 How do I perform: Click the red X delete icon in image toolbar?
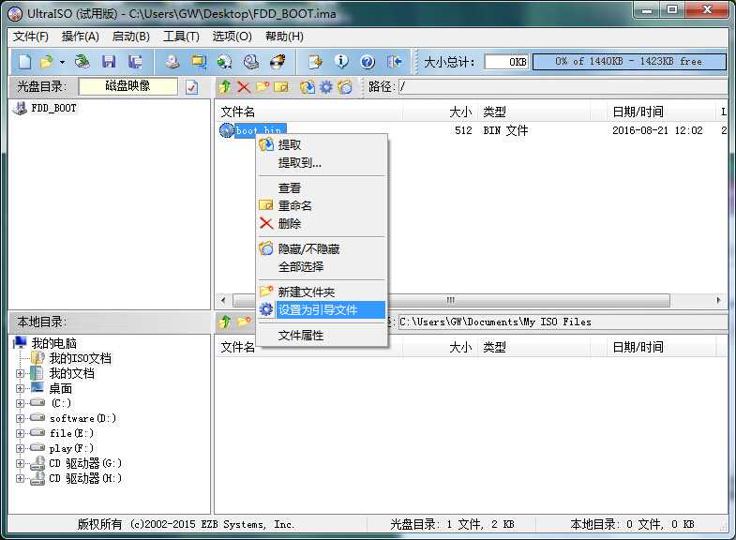pyautogui.click(x=244, y=87)
